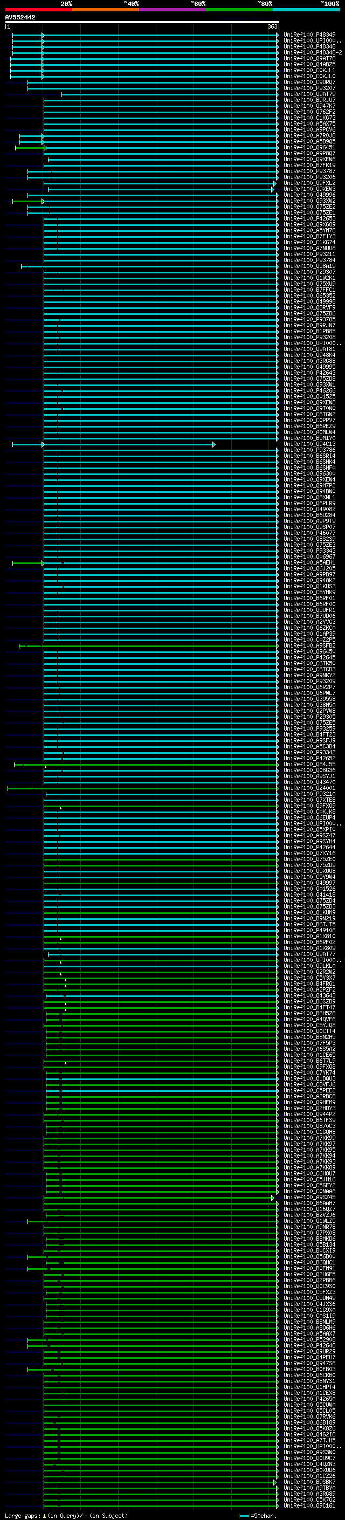Screen dimensions: 345x1520
Task: Click the arrowhead ending the UniRef100_B9SBK7 bar
Action: point(274,1482)
